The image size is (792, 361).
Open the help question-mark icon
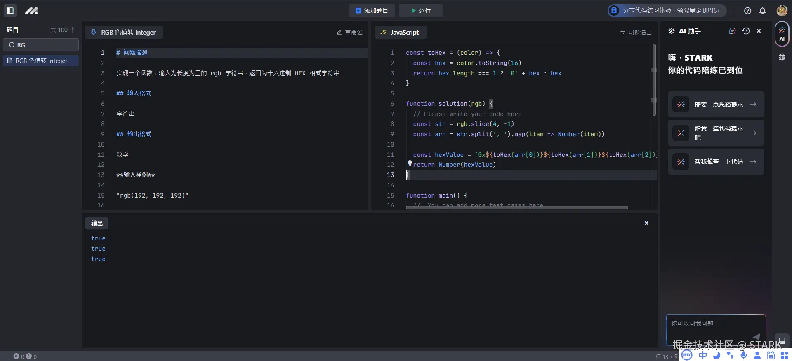point(747,11)
